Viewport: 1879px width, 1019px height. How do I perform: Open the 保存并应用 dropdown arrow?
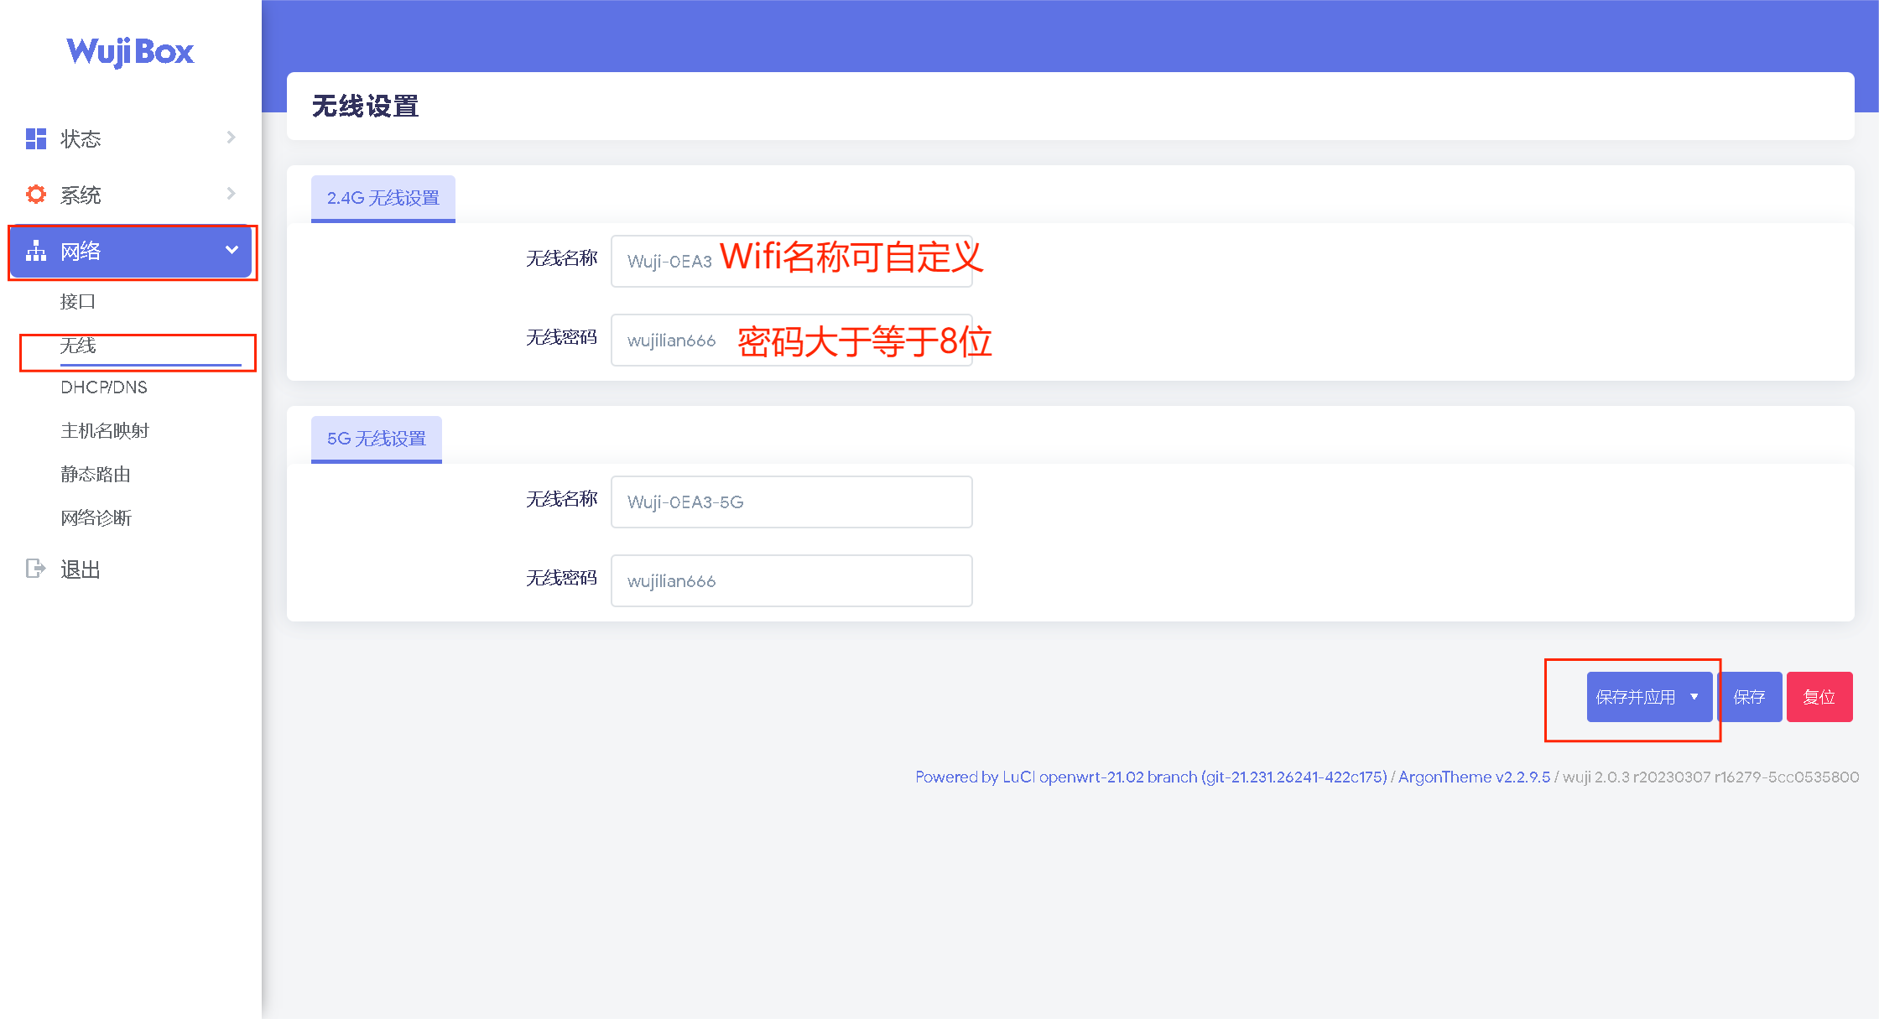click(1694, 697)
